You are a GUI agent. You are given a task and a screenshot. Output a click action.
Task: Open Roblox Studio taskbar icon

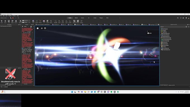(x=115, y=92)
